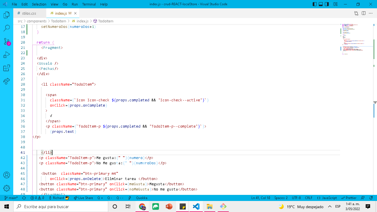The width and height of the screenshot is (377, 212).
Task: Change Spaces: 2 indentation setting
Action: (x=281, y=198)
